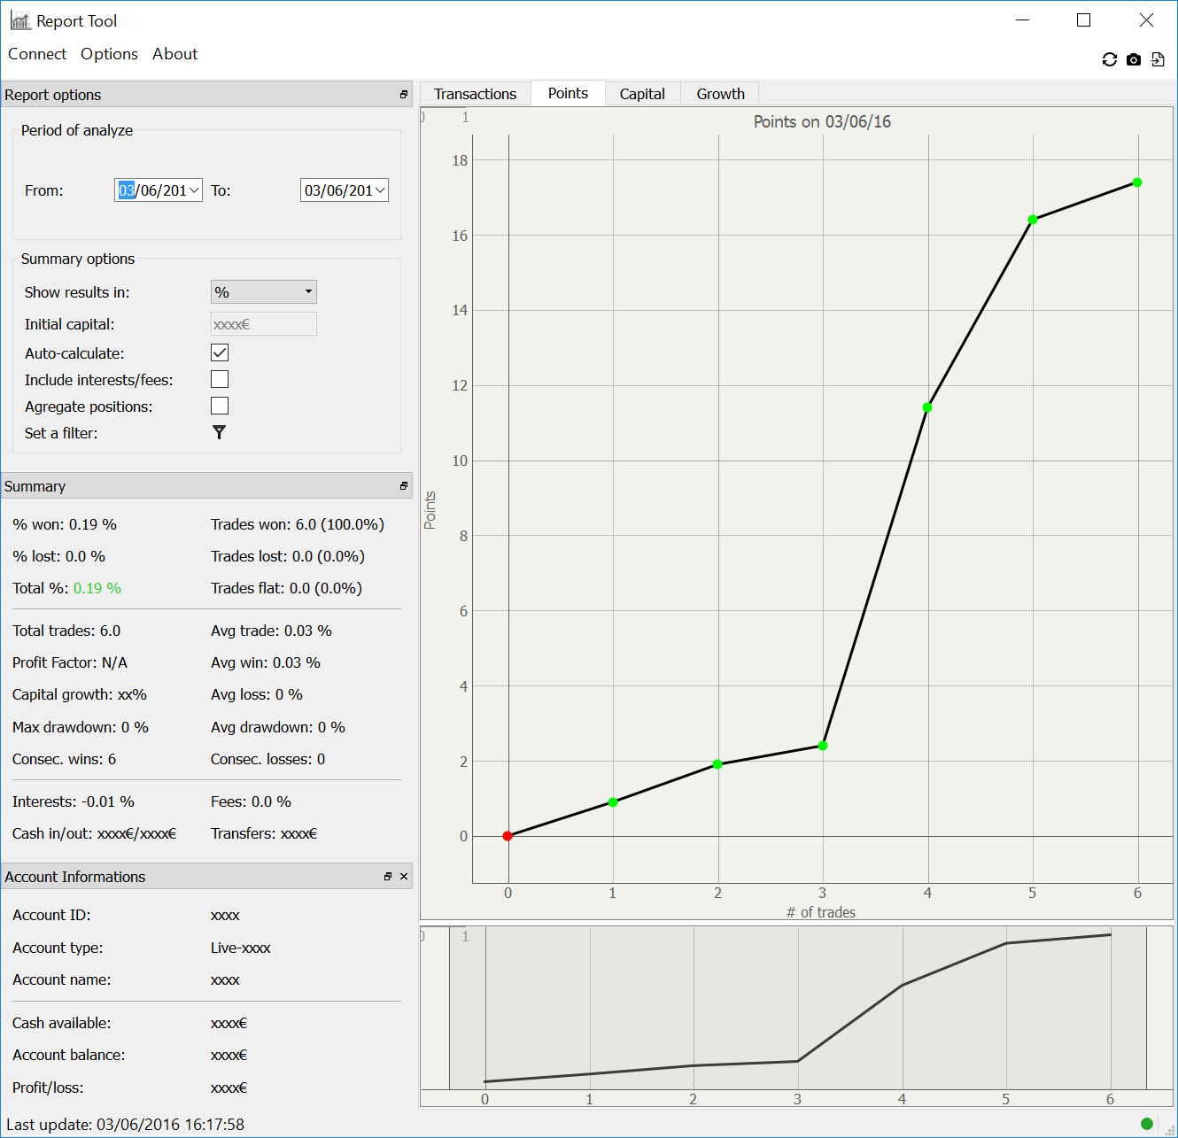Click 'Interests: -0.01 %' text
Image resolution: width=1178 pixels, height=1138 pixels.
click(x=74, y=801)
